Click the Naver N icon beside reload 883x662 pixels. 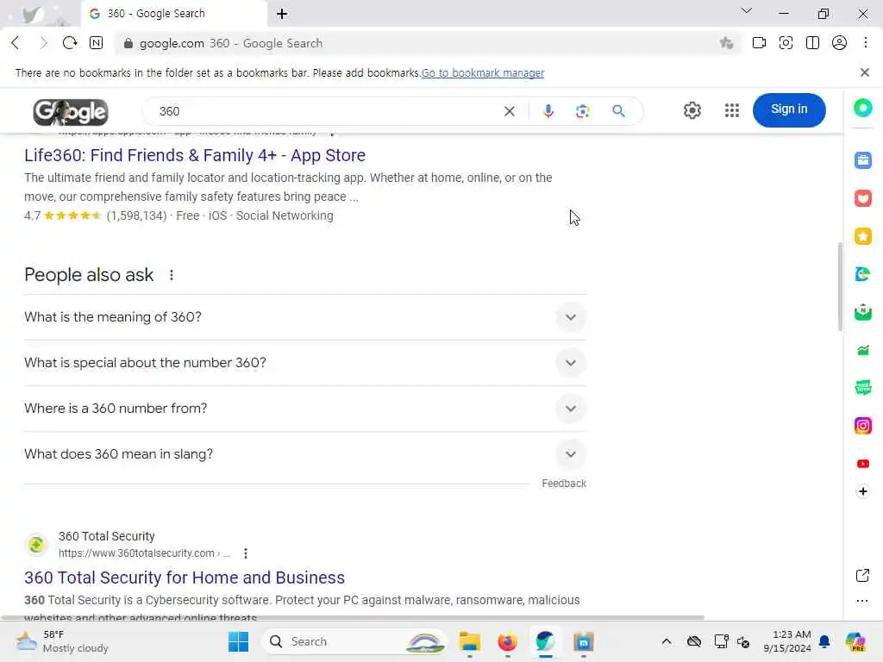click(97, 43)
